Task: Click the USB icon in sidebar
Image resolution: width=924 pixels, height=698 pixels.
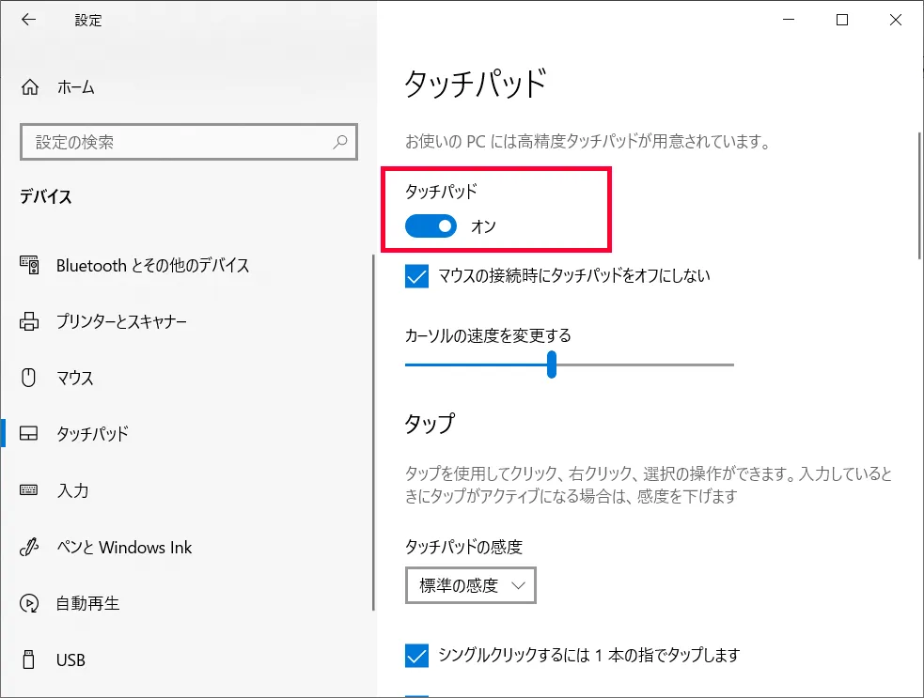Action: [x=28, y=659]
